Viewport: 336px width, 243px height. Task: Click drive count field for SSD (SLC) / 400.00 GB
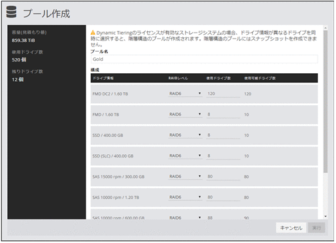coord(223,155)
